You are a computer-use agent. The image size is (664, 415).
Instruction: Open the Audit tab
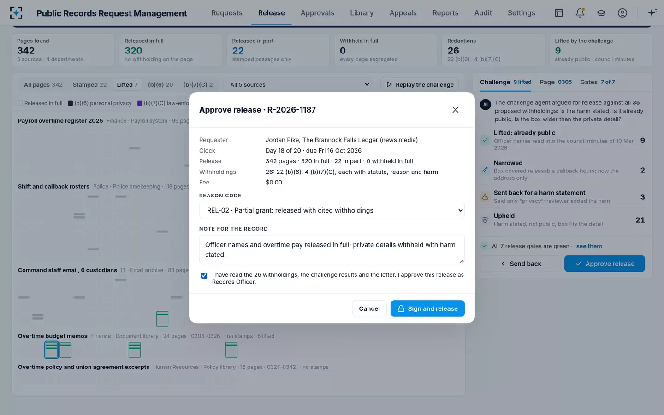click(483, 13)
